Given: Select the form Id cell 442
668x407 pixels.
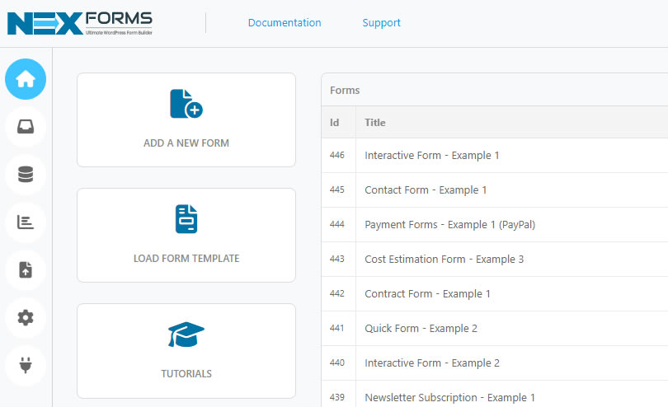Looking at the screenshot, I should pyautogui.click(x=337, y=293).
